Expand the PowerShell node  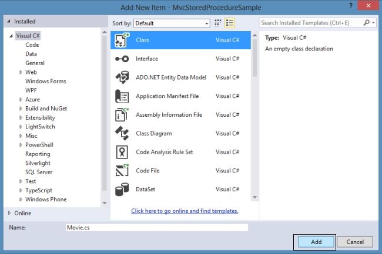[x=21, y=145]
